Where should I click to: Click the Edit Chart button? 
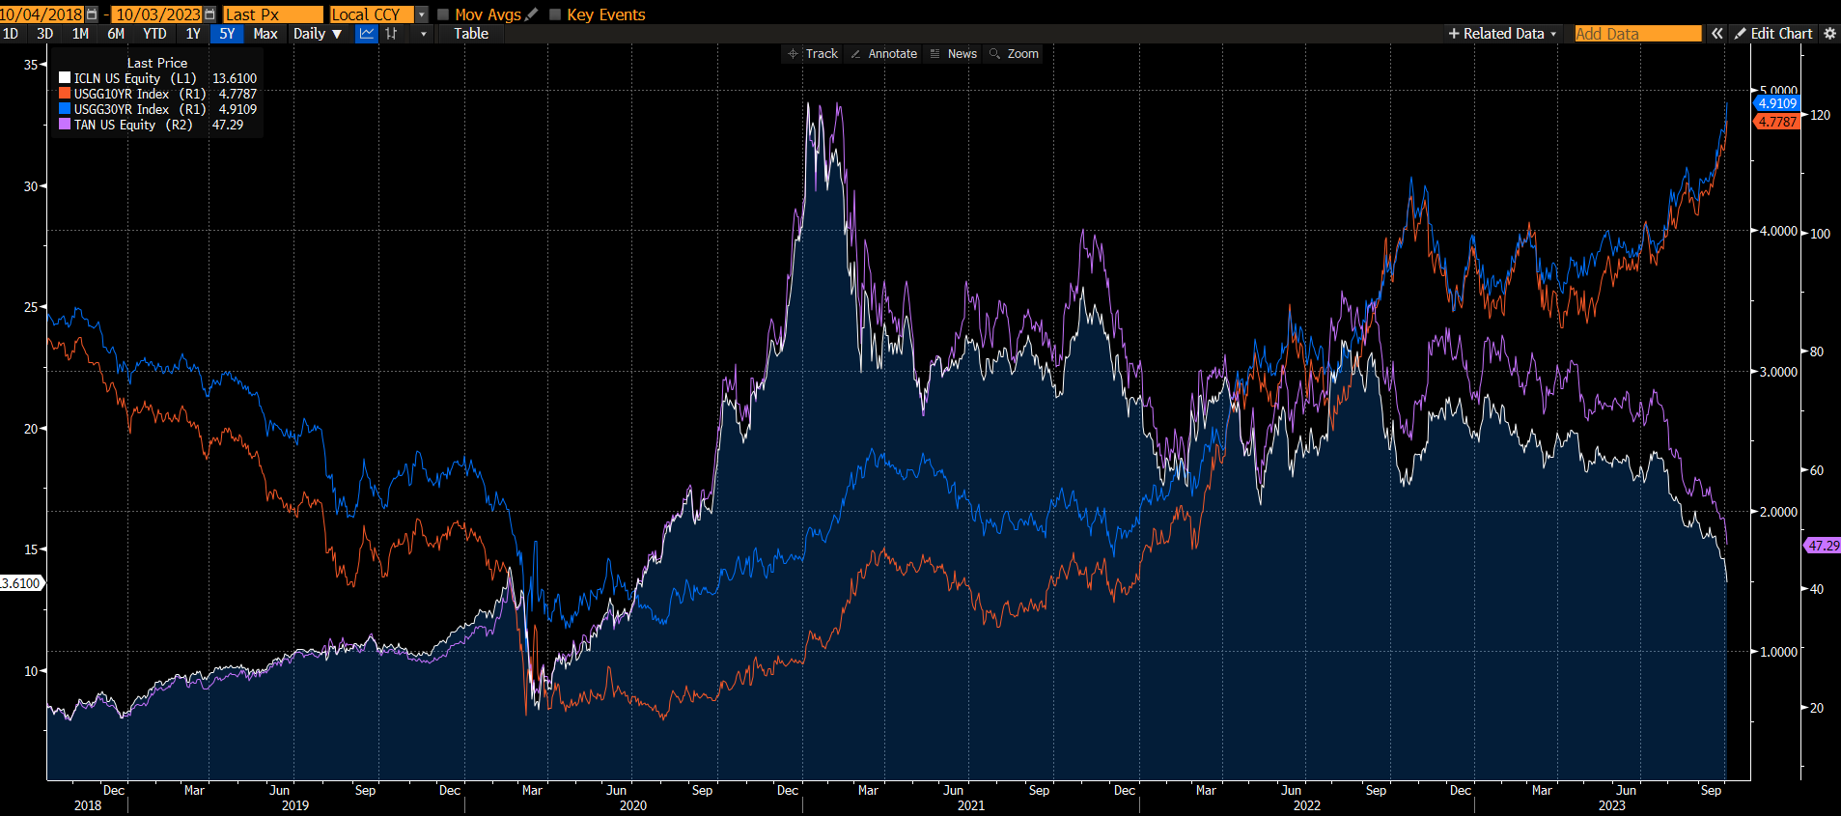(1773, 34)
